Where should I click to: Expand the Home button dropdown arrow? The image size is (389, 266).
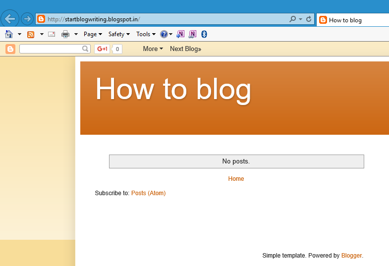(19, 34)
